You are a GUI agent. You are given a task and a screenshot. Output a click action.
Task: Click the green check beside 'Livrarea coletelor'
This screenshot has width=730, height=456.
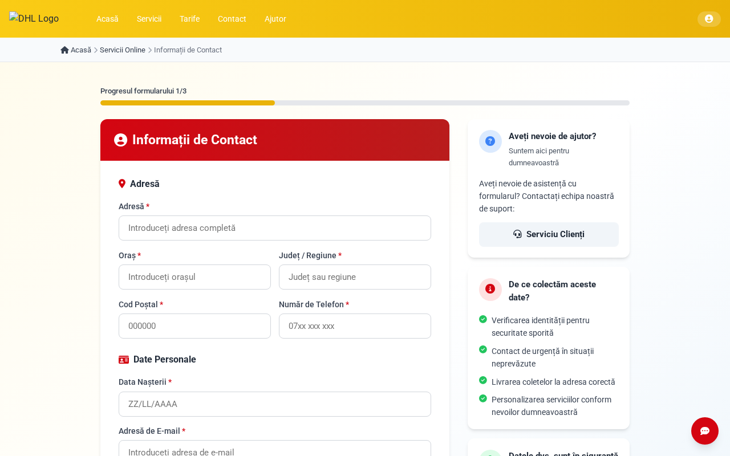coord(483,380)
